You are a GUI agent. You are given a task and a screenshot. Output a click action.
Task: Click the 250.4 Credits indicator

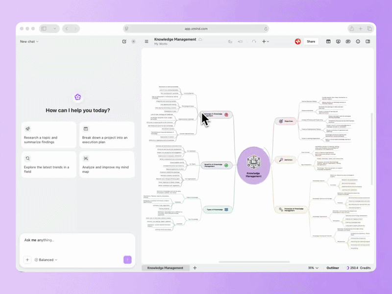359,268
